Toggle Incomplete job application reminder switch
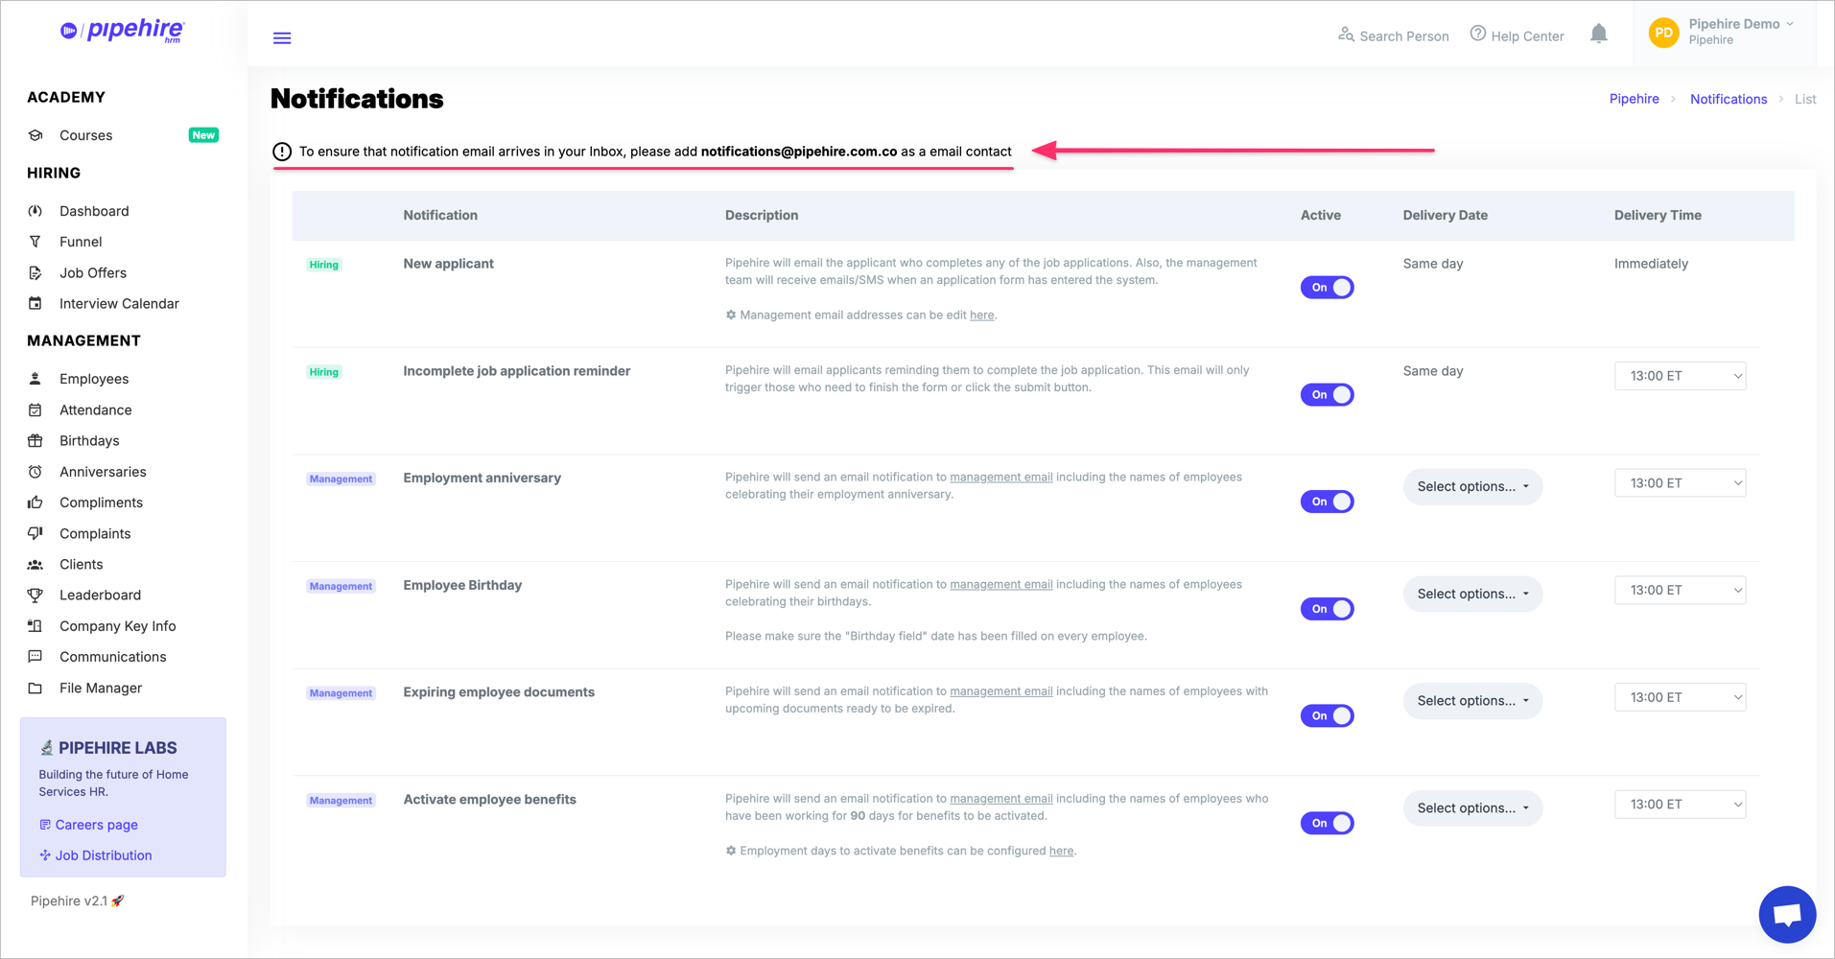Screen dimensions: 1835x959 coord(1327,395)
